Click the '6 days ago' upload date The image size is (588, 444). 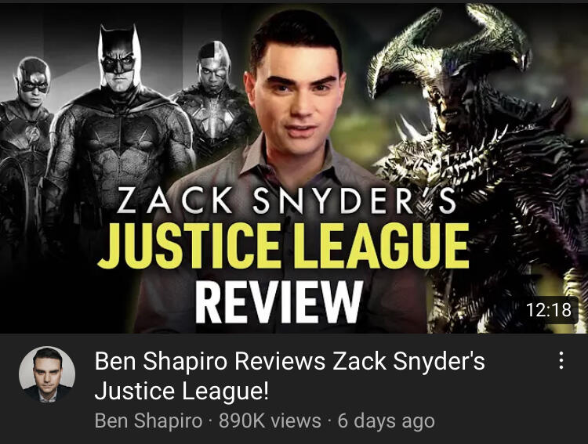[387, 421]
